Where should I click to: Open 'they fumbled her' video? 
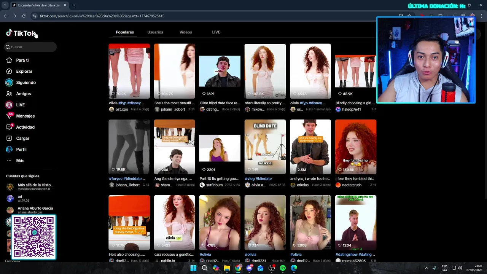click(x=356, y=147)
